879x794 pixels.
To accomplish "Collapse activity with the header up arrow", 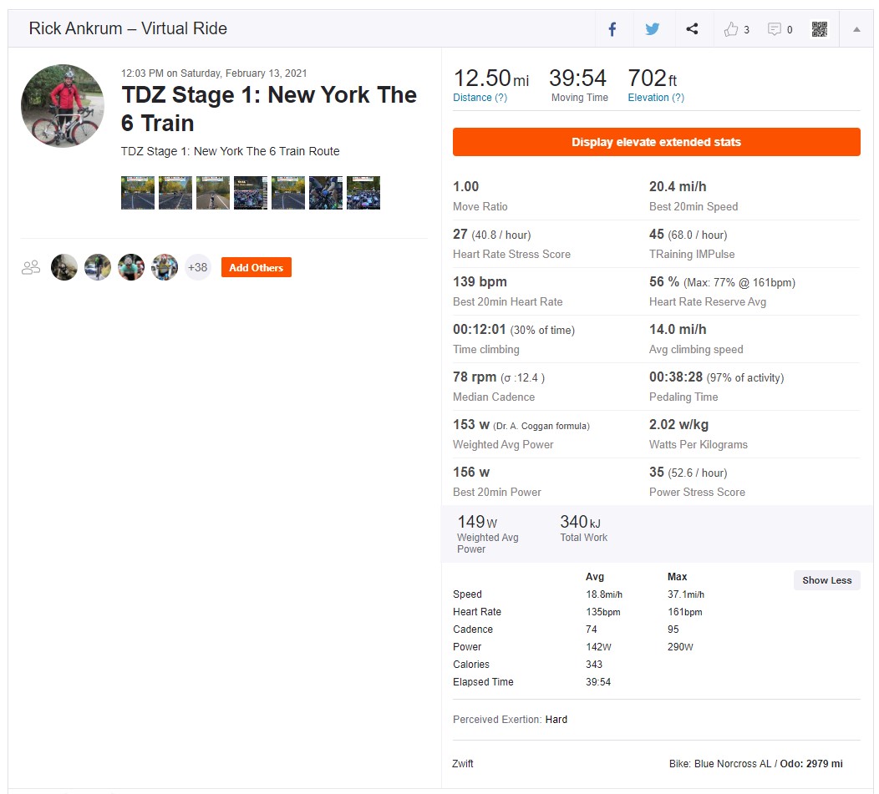I will (x=856, y=29).
